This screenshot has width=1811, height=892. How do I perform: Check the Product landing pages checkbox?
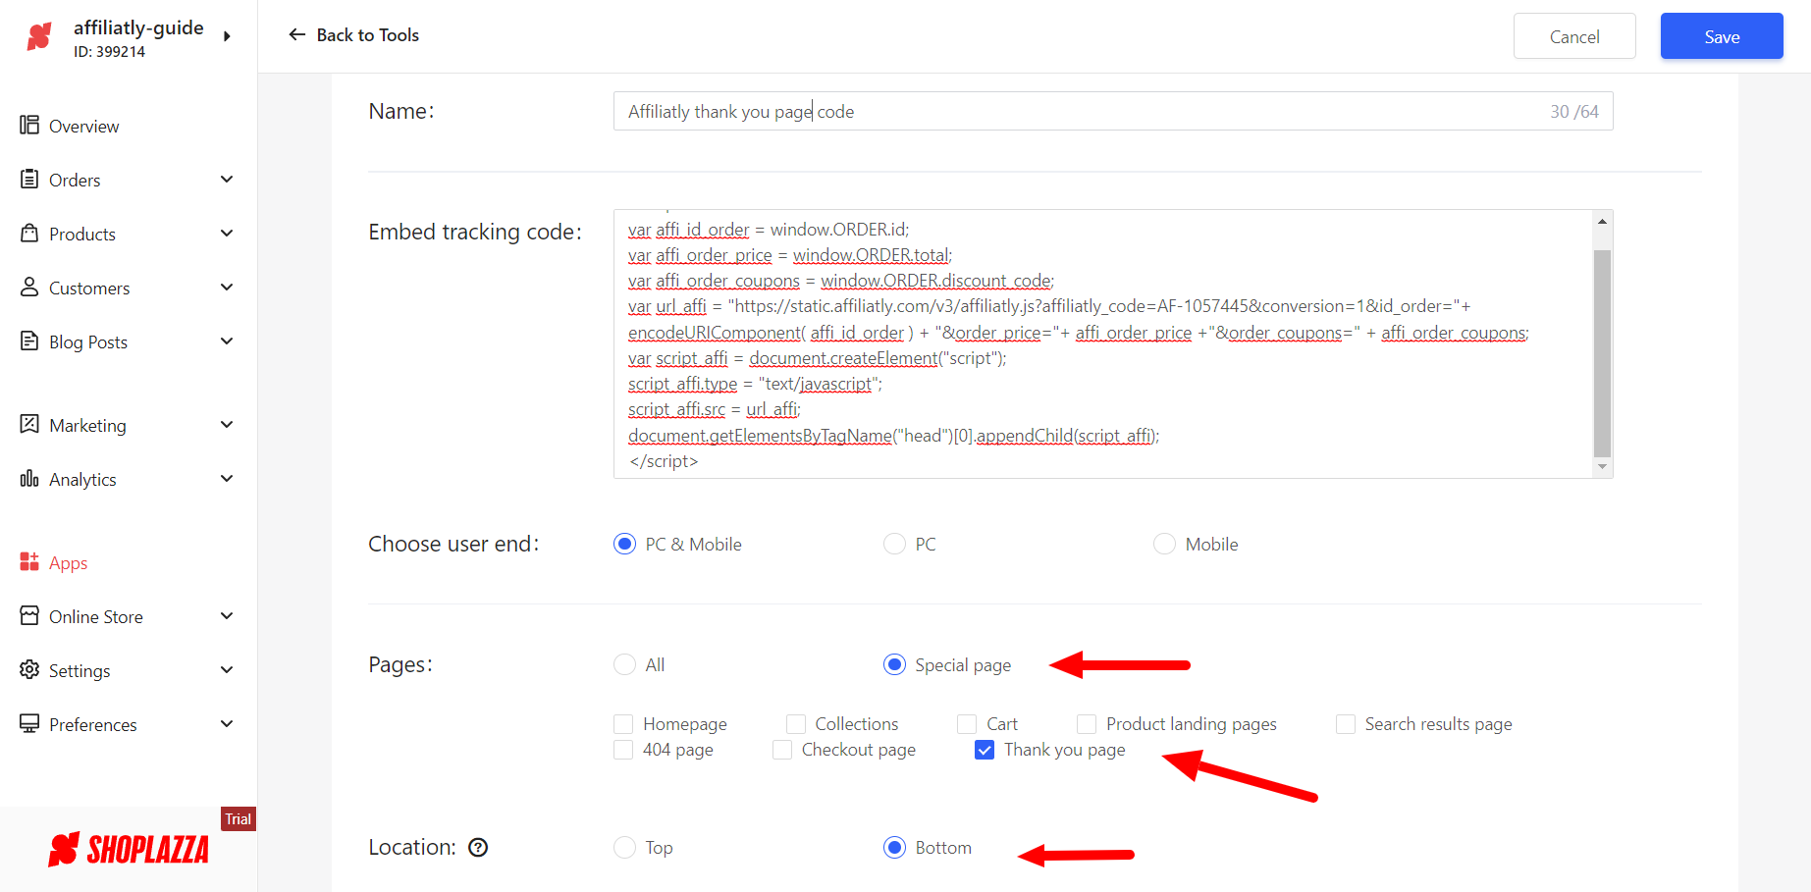coord(1087,724)
